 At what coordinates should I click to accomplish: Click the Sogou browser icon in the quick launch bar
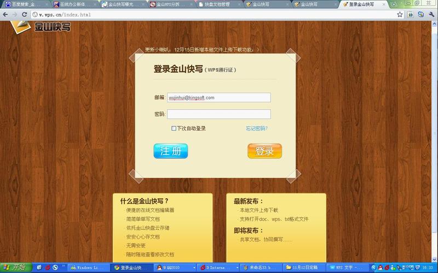(55, 268)
